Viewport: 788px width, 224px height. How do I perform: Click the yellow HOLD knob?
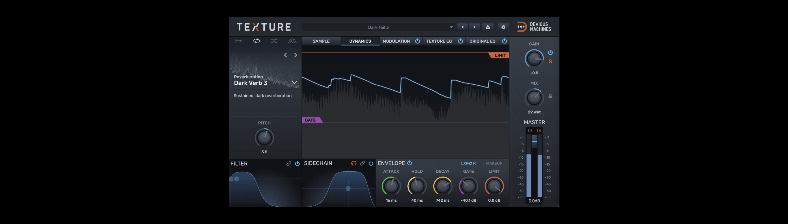417,186
